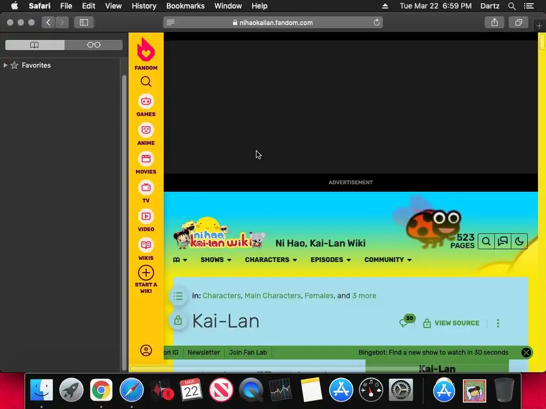Expand the SHOWS dropdown

(x=216, y=260)
